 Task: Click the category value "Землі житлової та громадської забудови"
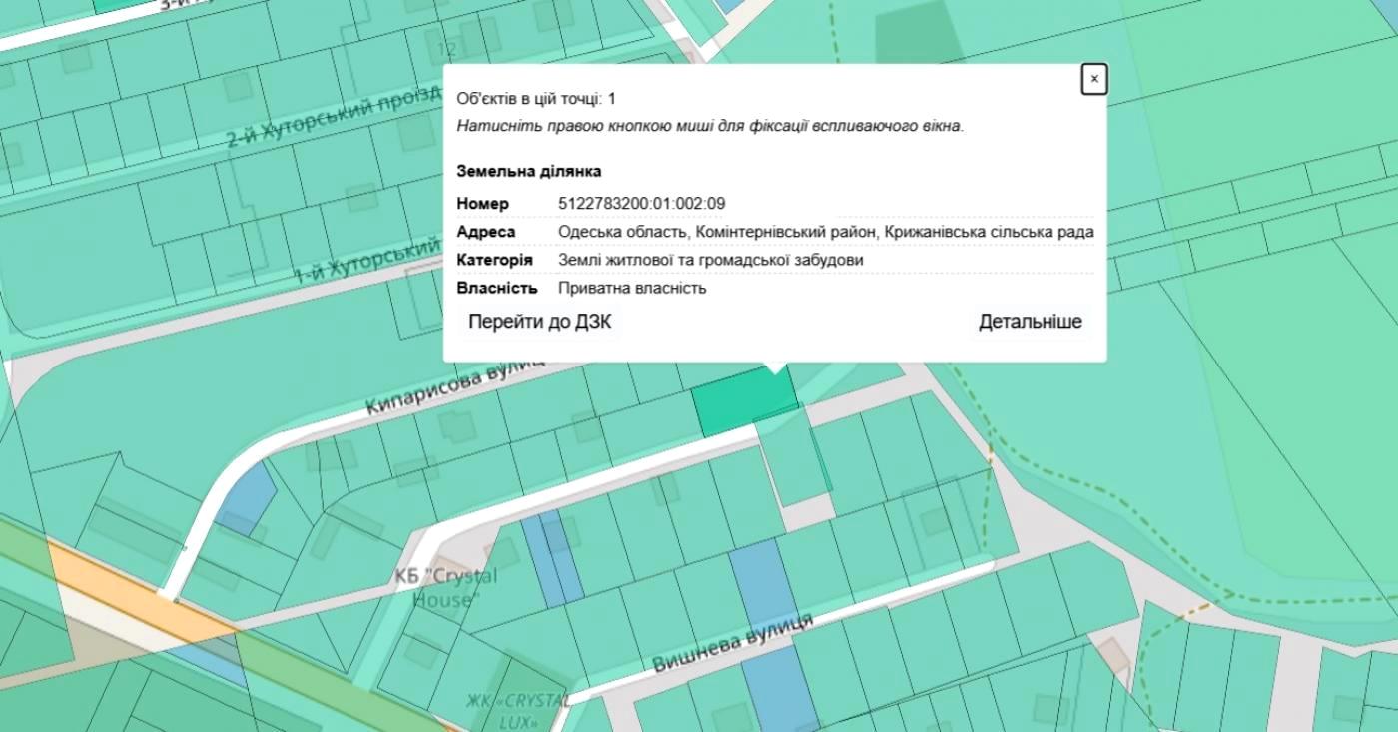pos(710,260)
